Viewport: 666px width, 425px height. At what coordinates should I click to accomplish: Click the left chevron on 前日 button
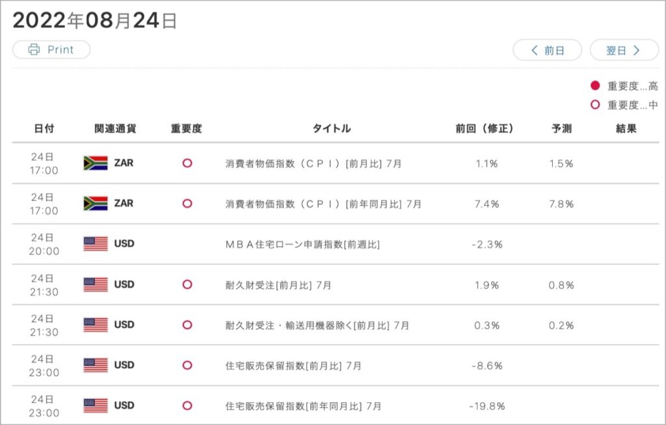coord(535,50)
